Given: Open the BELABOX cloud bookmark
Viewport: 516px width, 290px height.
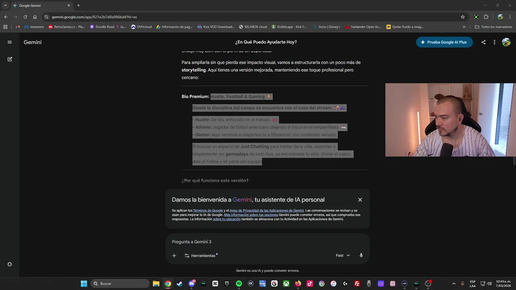Looking at the screenshot, I should 253,27.
